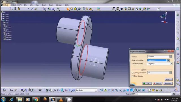Enable the Trim ribbons checkbox
The image size is (181, 102).
pyautogui.click(x=133, y=76)
